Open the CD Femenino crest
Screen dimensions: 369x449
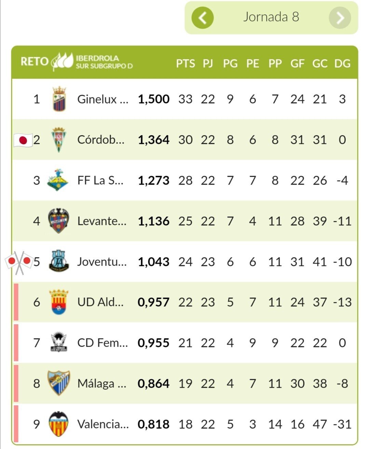point(59,342)
